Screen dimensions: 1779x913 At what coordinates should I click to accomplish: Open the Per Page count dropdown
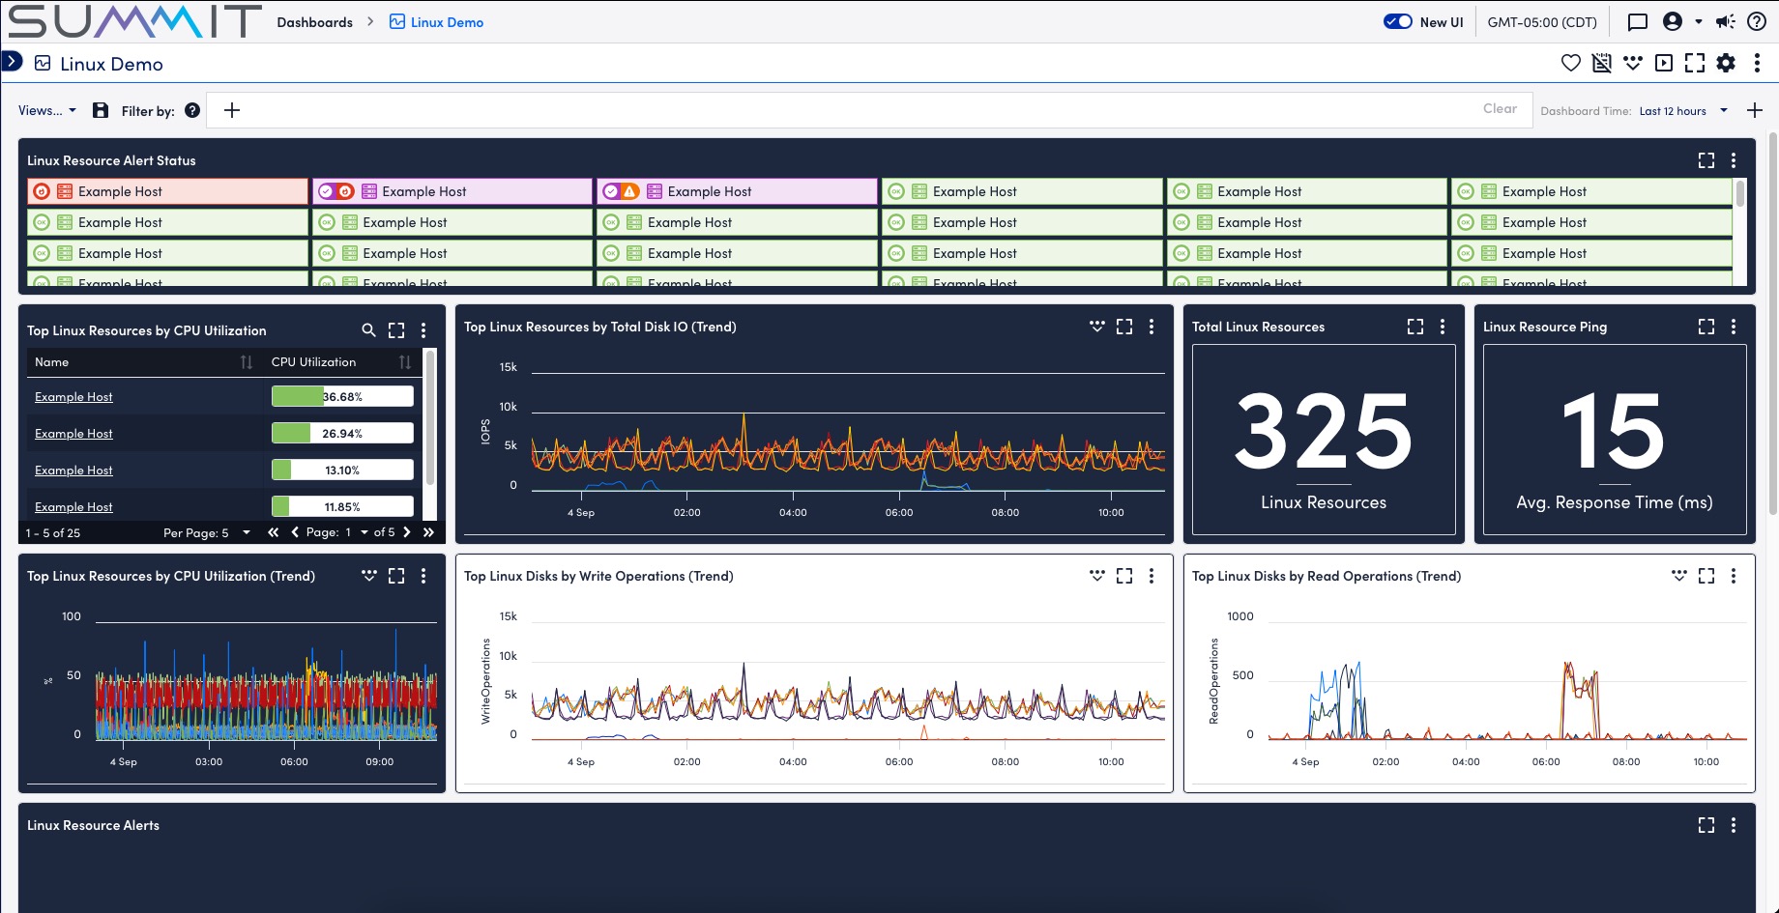247,531
